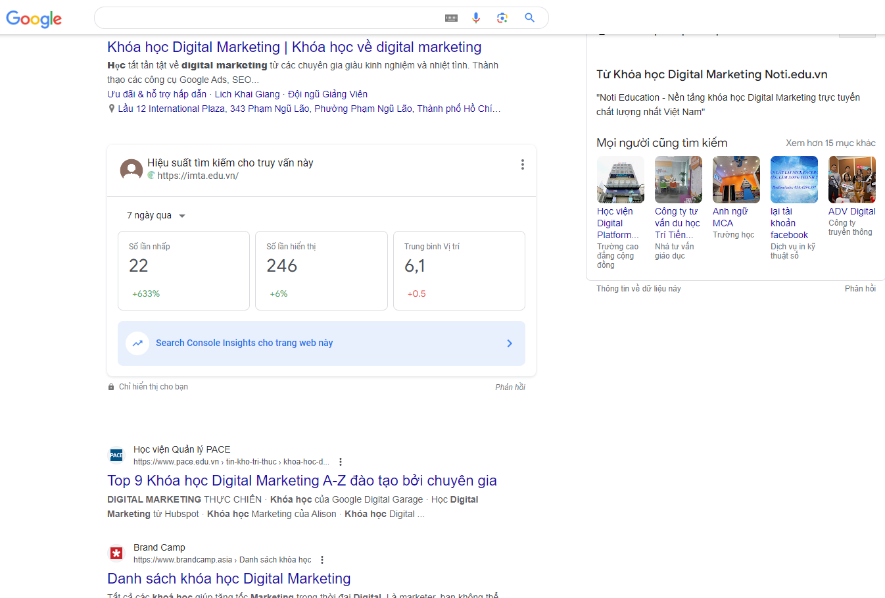The width and height of the screenshot is (885, 598).
Task: Click 'Anh ngữ MCA' text link
Action: pyautogui.click(x=730, y=217)
